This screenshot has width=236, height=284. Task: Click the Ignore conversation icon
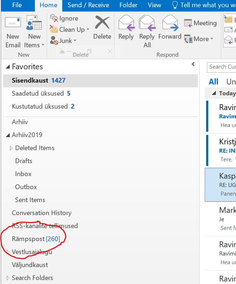tap(54, 18)
